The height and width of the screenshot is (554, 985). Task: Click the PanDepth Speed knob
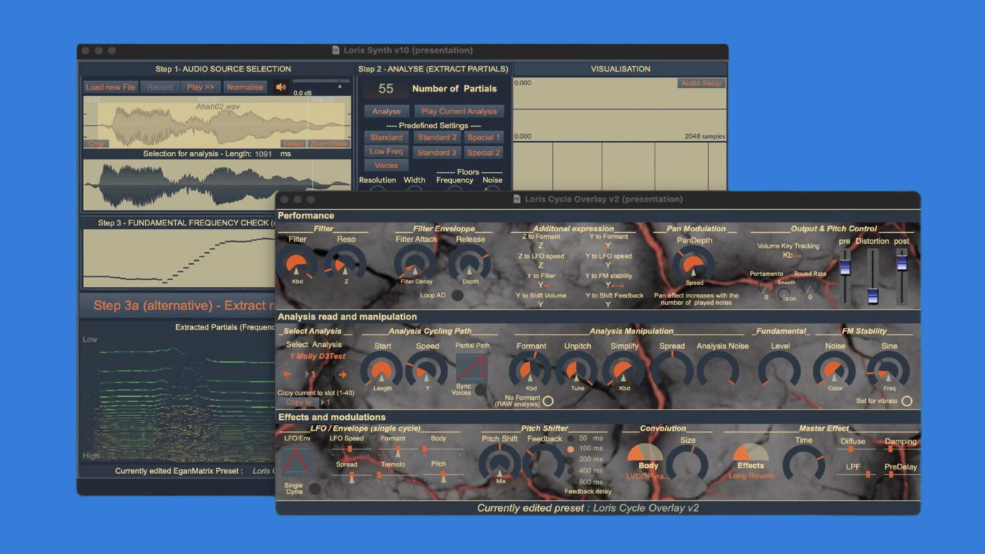tap(694, 265)
